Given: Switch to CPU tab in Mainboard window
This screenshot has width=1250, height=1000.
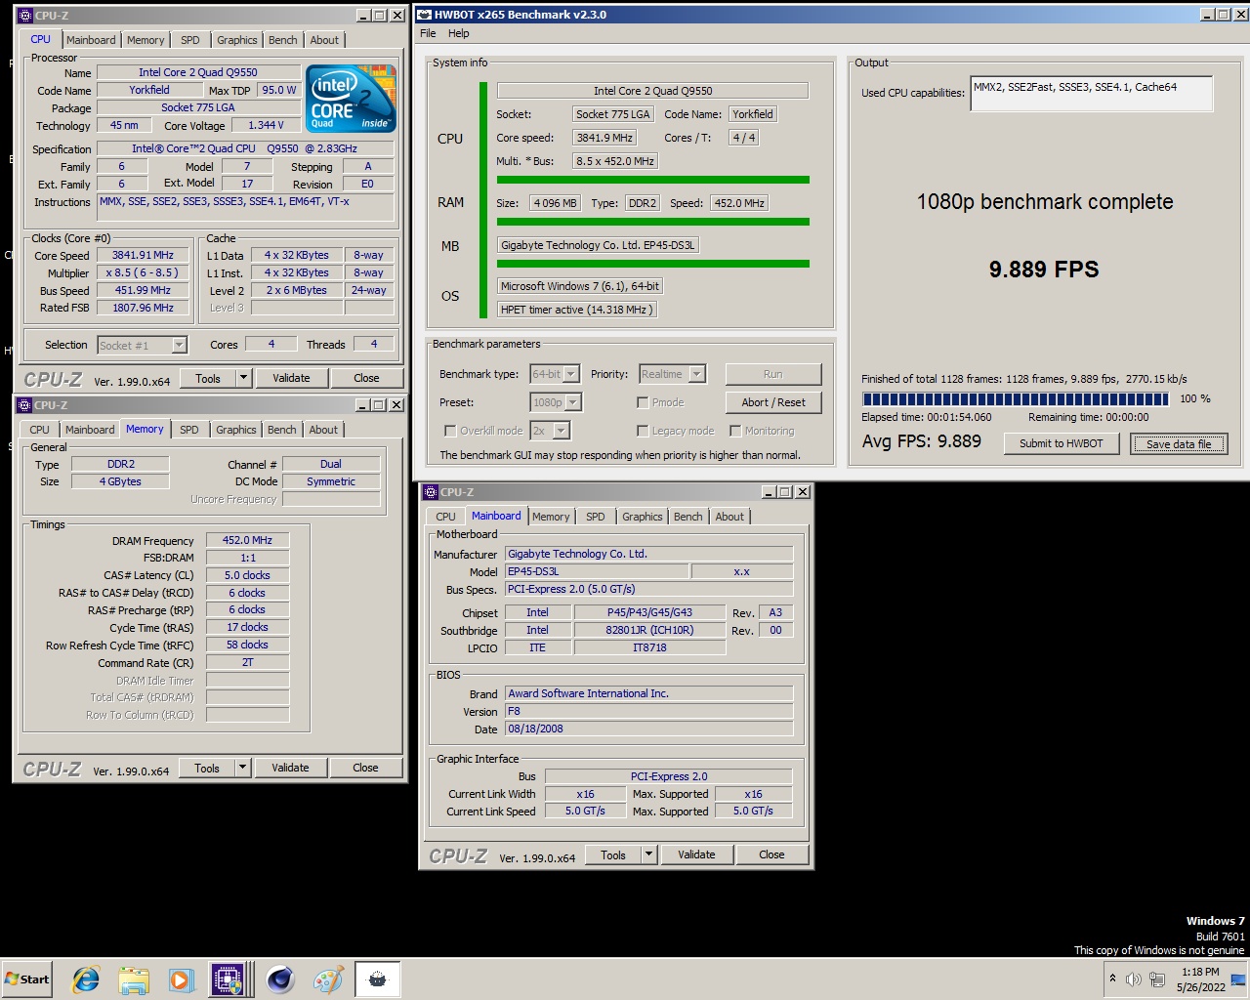Looking at the screenshot, I should 446,517.
